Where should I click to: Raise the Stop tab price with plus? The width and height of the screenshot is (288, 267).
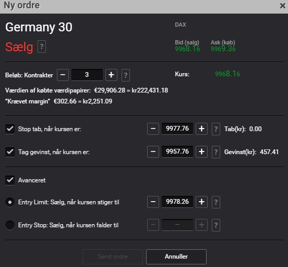[202, 129]
